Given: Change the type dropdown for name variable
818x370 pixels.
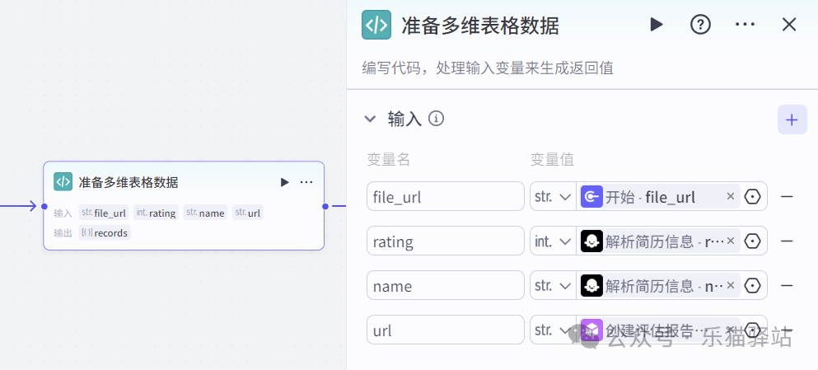Looking at the screenshot, I should [x=553, y=286].
